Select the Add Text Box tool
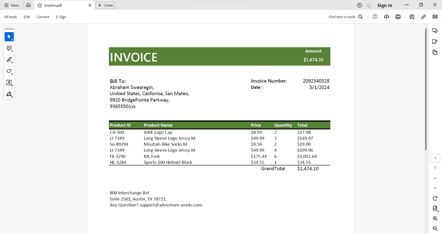 coord(9,83)
